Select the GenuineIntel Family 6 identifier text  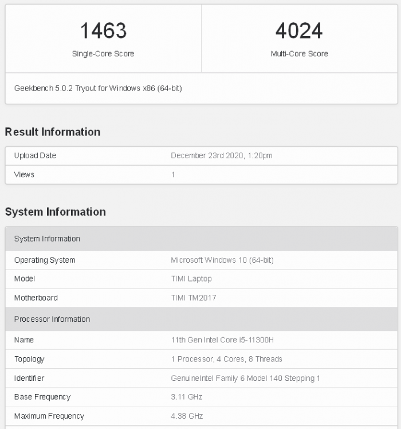[x=245, y=378]
